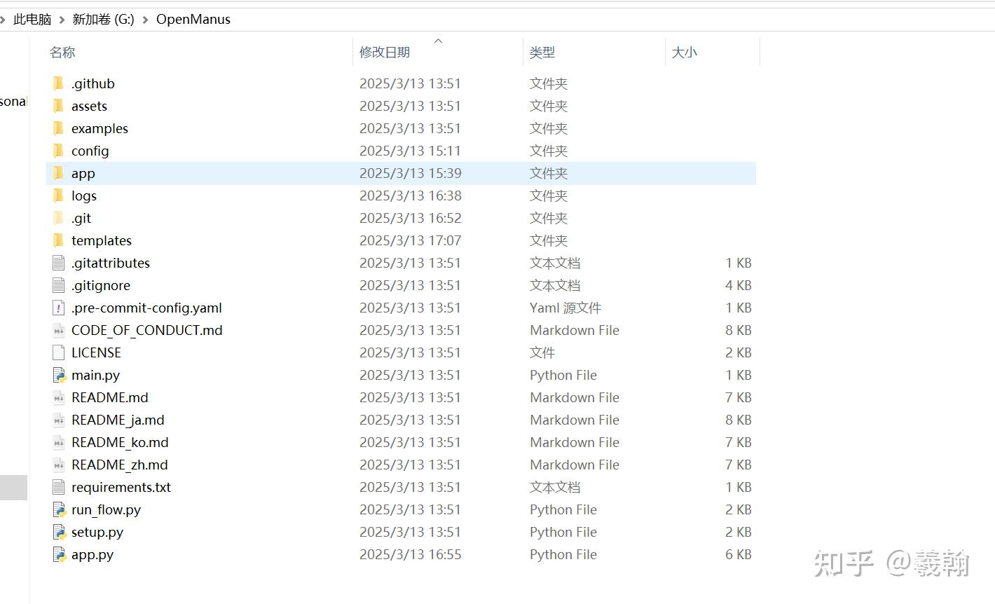Screen dimensions: 995x604
Task: Select the logs folder name
Action: point(84,196)
